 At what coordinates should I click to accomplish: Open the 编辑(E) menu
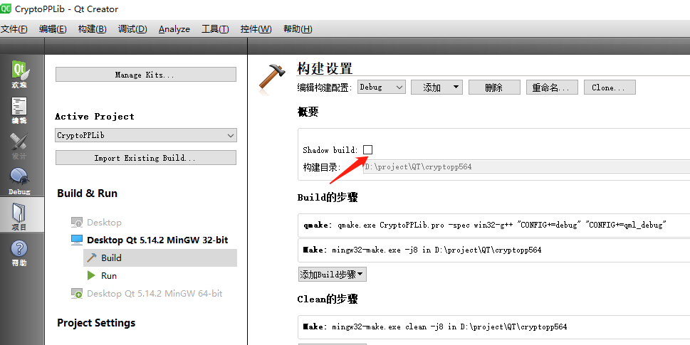pos(53,29)
